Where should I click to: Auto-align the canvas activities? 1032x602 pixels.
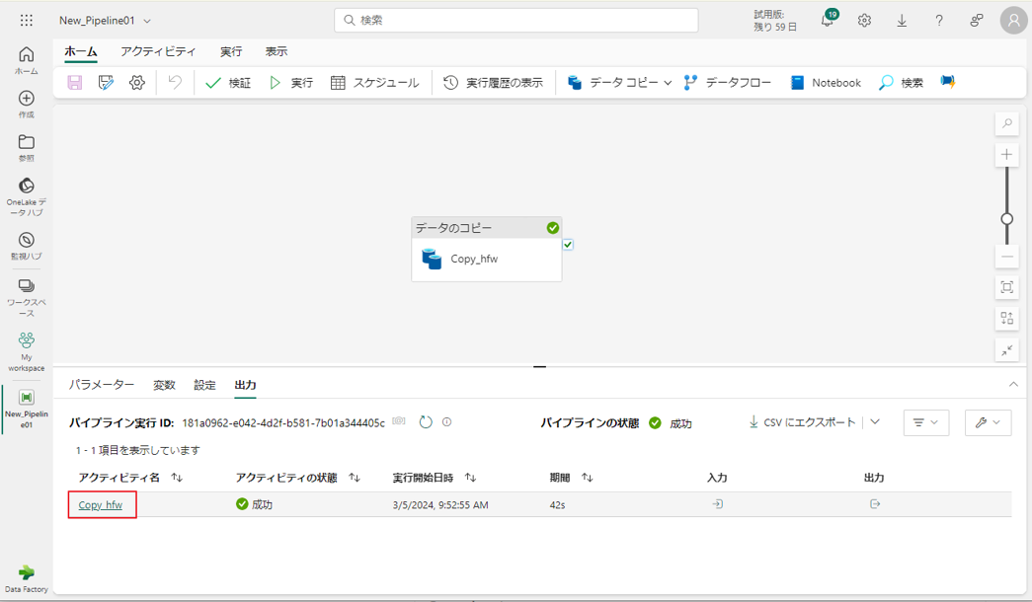pos(1007,319)
